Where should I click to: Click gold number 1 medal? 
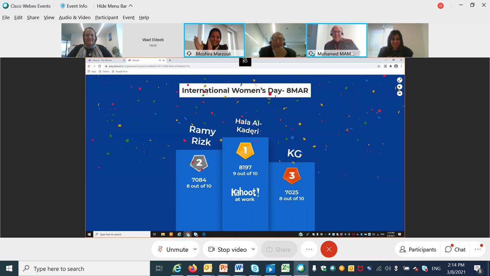click(245, 150)
